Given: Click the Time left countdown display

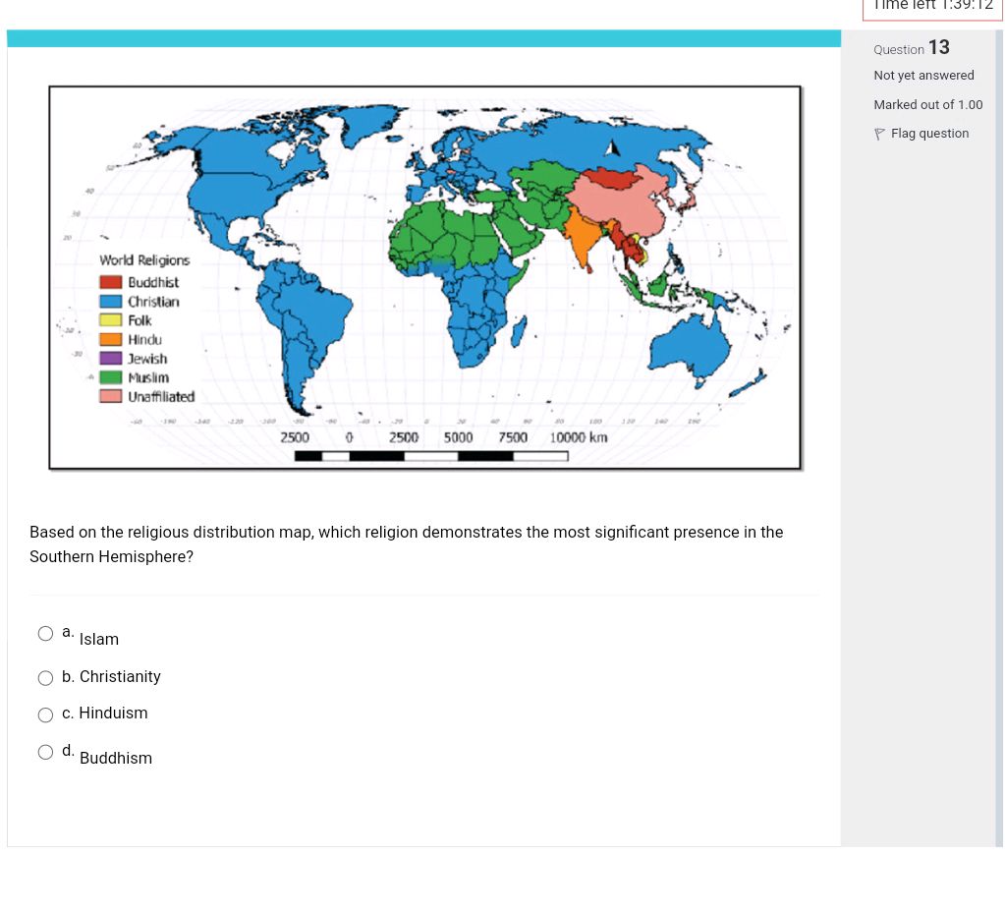Looking at the screenshot, I should [932, 6].
